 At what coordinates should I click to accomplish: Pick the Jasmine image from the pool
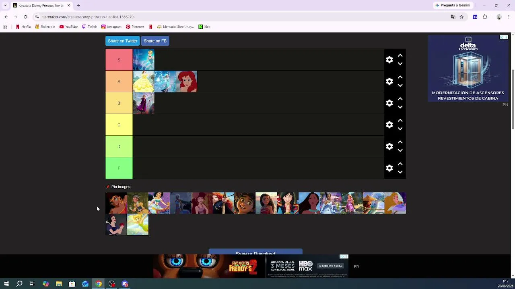[x=159, y=203]
